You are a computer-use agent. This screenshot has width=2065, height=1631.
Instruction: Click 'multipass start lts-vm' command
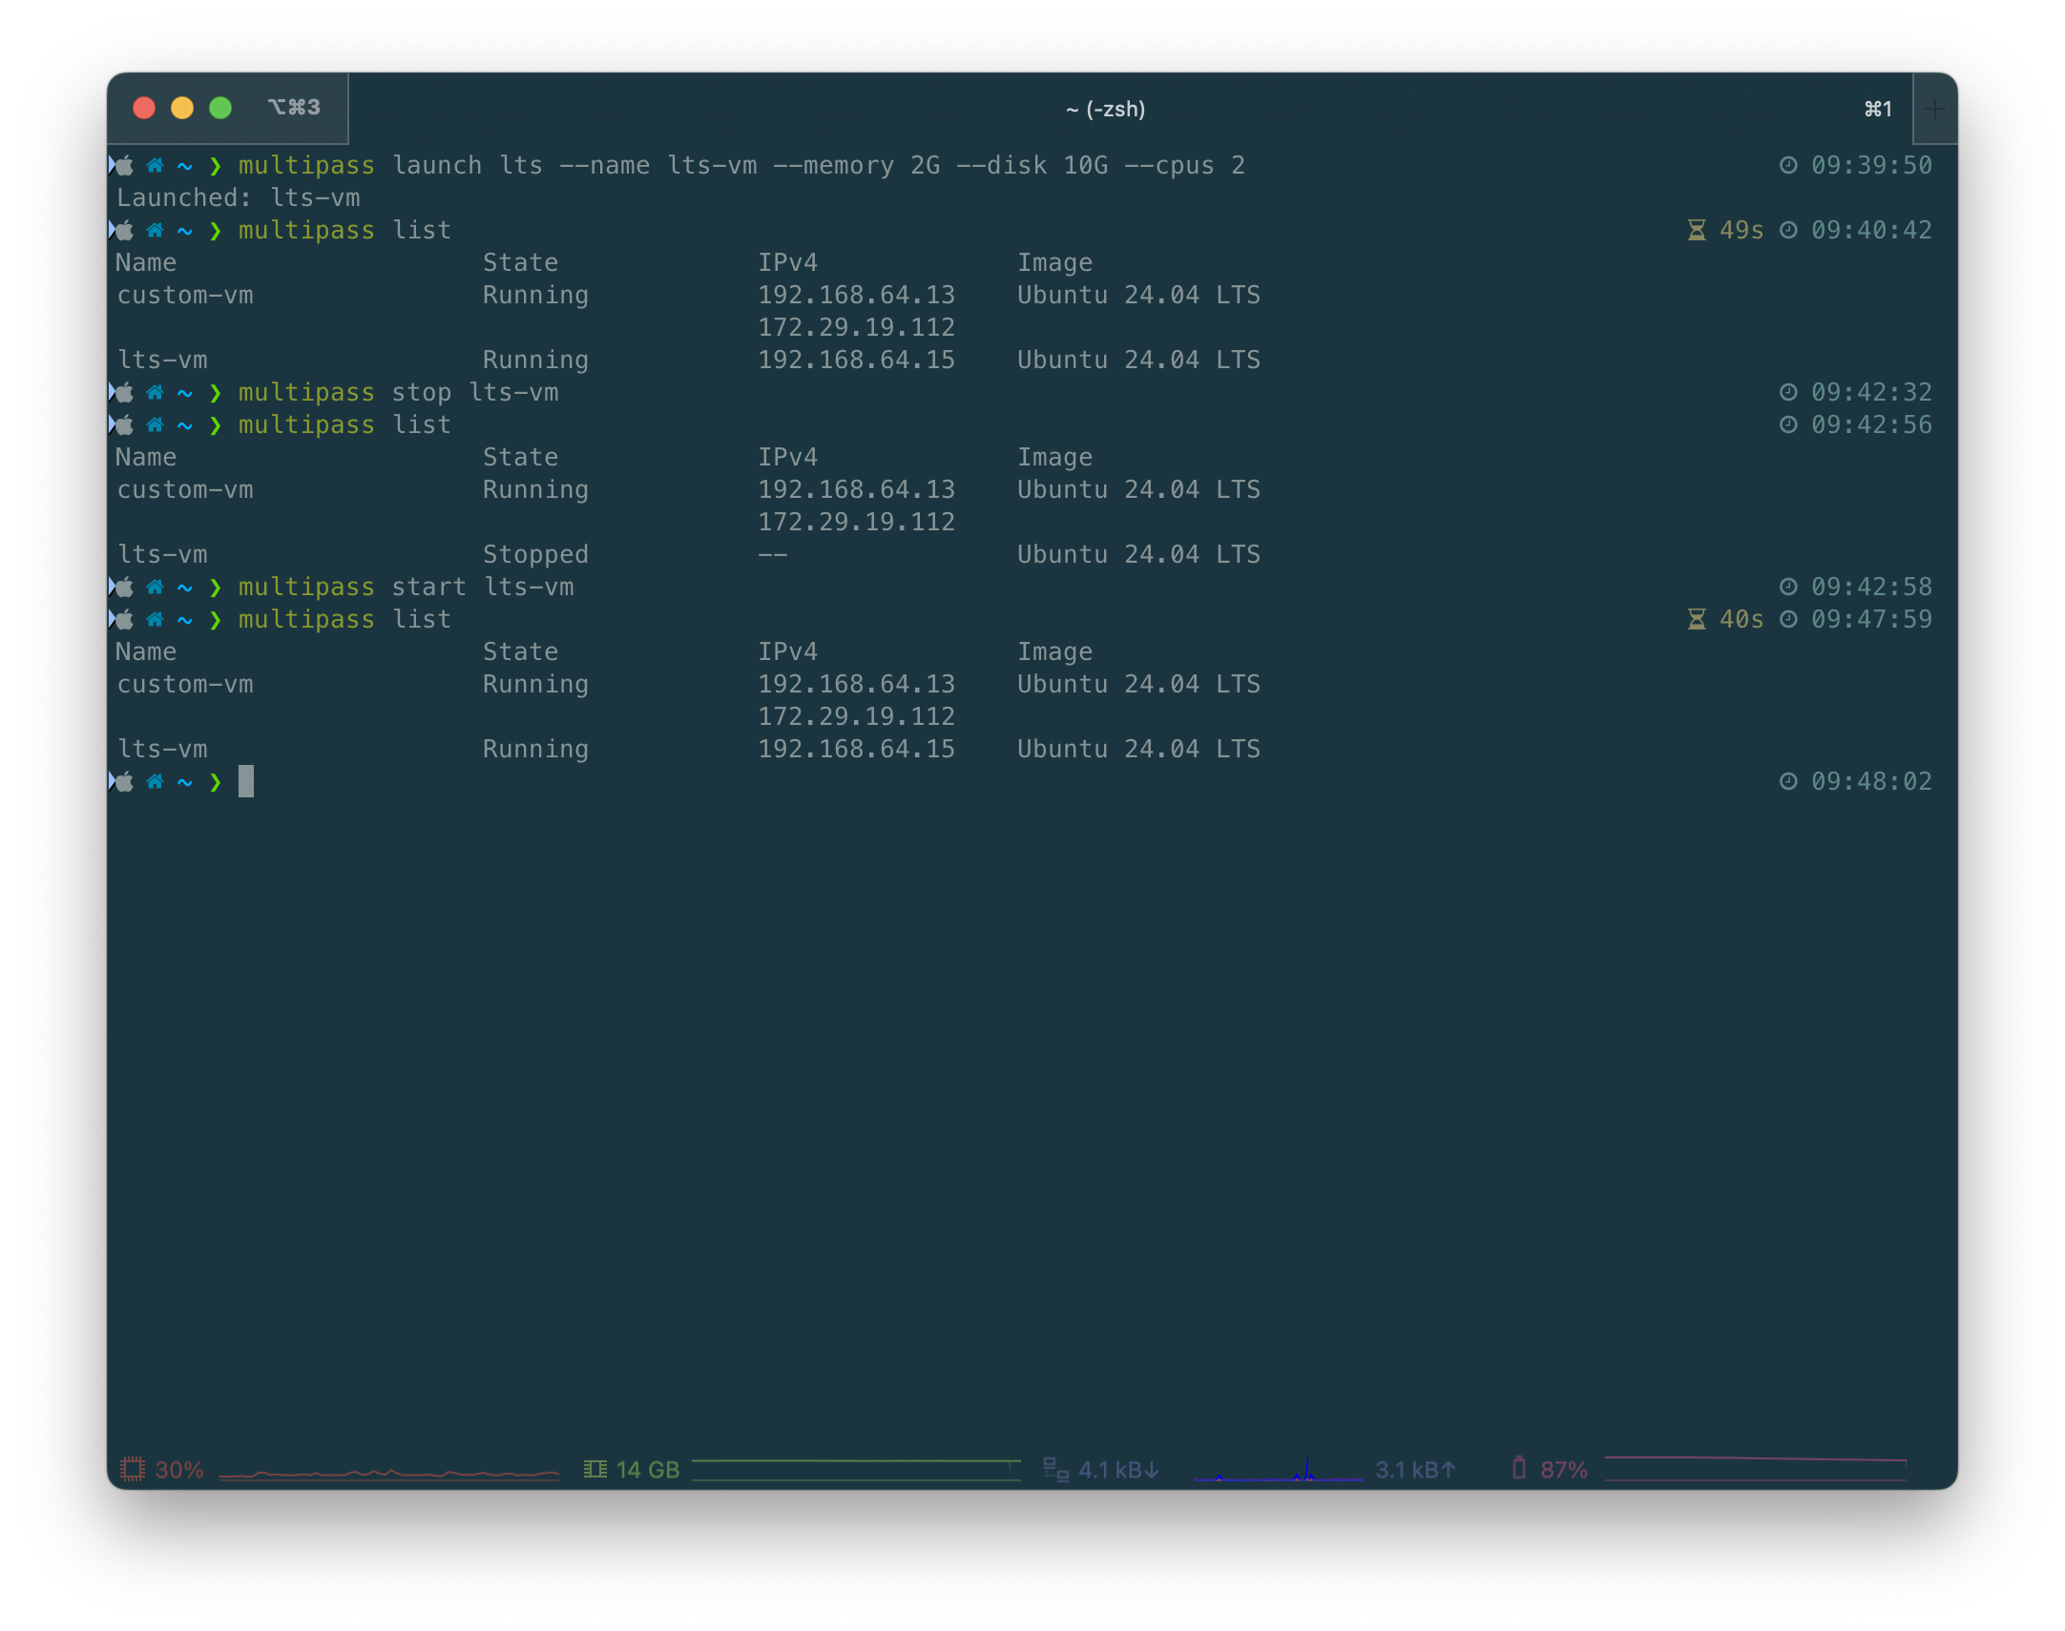[406, 588]
